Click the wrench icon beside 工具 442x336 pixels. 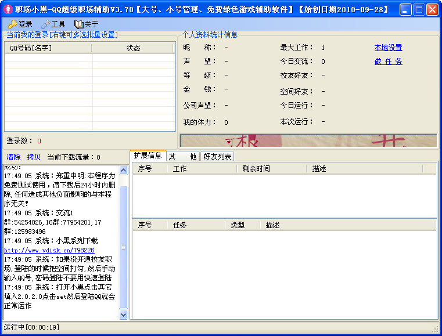pyautogui.click(x=46, y=24)
